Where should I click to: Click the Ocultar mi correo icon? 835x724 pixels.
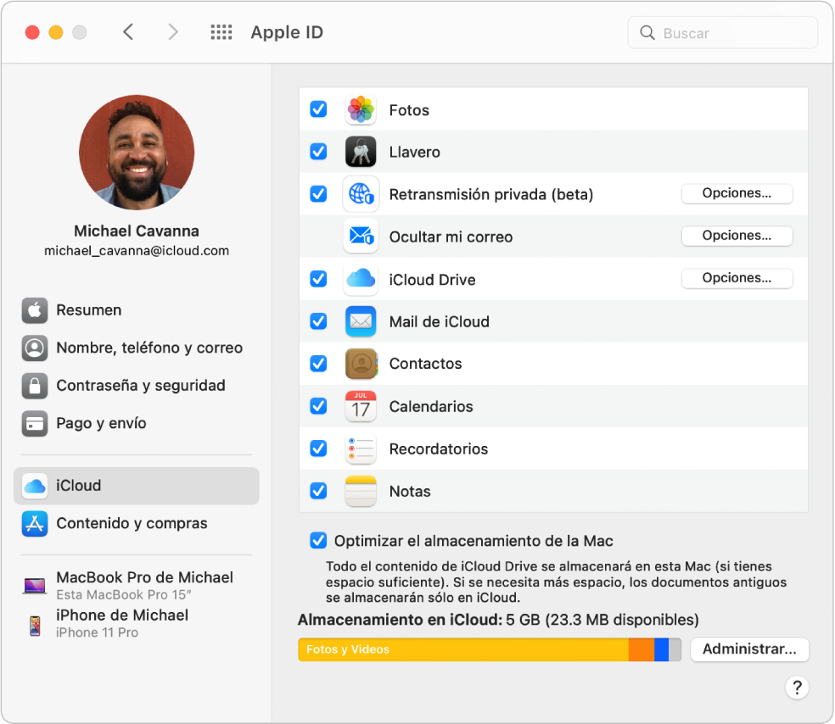(361, 237)
